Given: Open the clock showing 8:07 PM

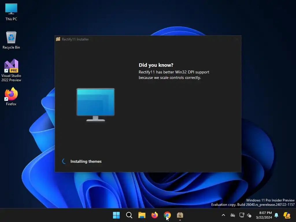Looking at the screenshot, I should [x=264, y=215].
